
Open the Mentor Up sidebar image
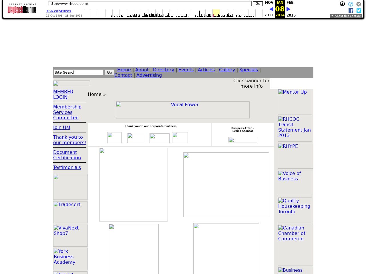(x=295, y=101)
